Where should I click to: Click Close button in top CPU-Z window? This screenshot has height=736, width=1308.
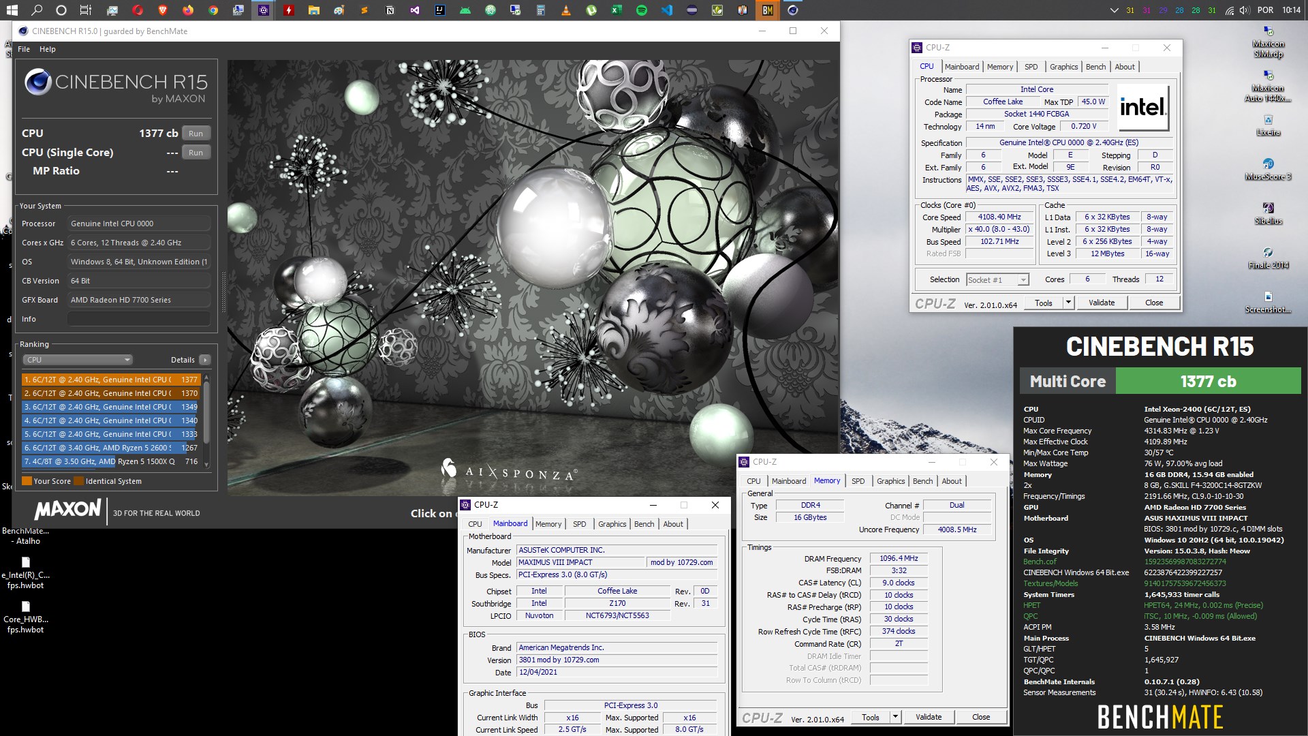click(x=1154, y=303)
